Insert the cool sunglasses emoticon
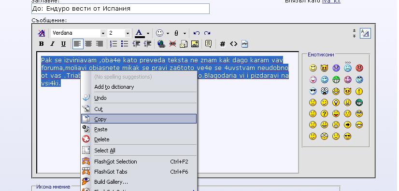The height and width of the screenshot is (191, 399). tap(313, 91)
